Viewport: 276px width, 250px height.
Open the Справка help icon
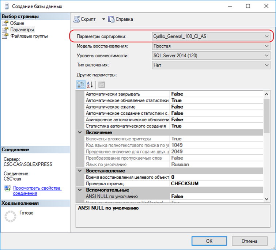click(x=111, y=19)
